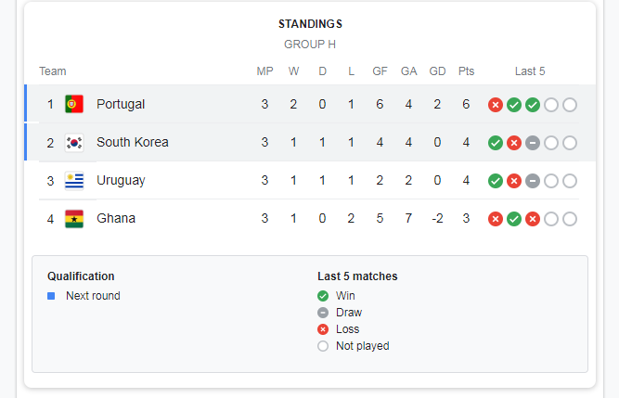Open the Portugal team link

pyautogui.click(x=121, y=104)
